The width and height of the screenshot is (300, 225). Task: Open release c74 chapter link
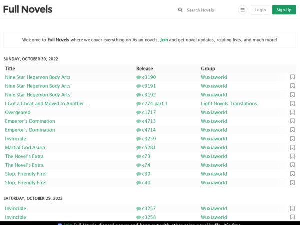(146, 165)
